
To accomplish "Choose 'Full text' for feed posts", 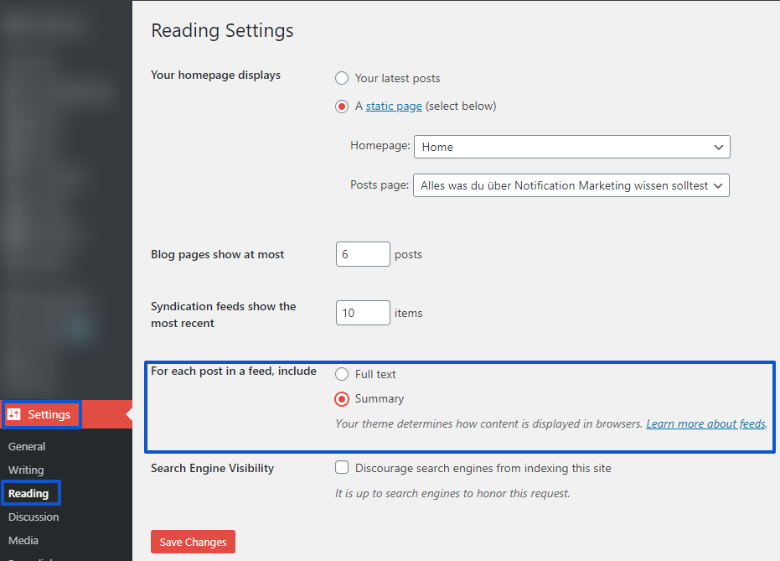I will coord(342,374).
